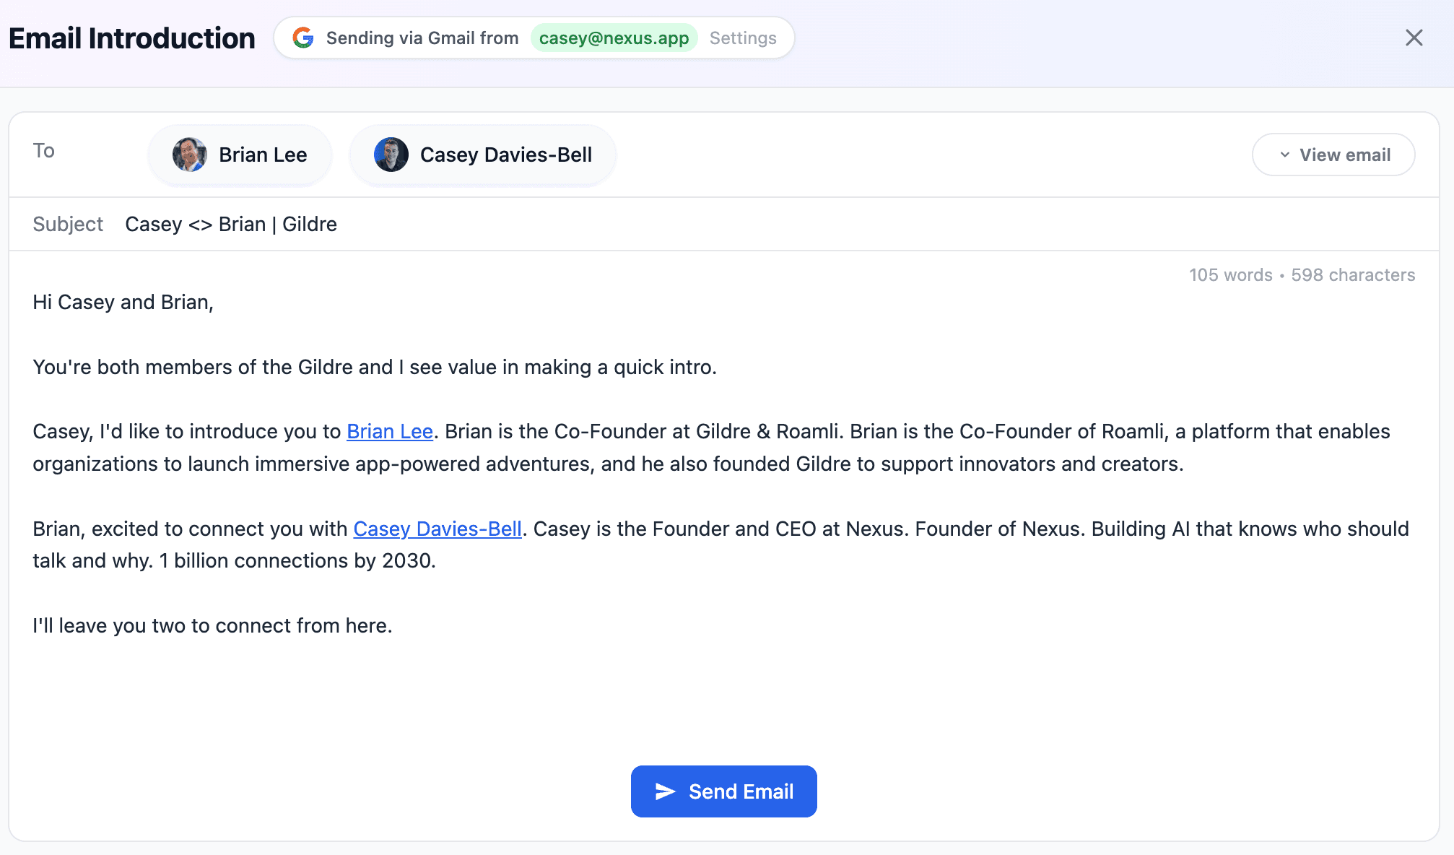Click the line I'll leave you two to connect

pos(212,625)
